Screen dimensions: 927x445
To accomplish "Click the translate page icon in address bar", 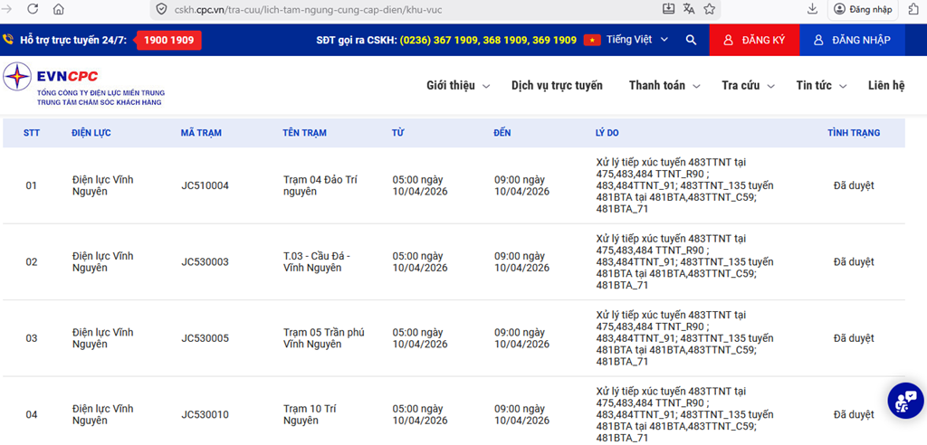I will (x=689, y=9).
